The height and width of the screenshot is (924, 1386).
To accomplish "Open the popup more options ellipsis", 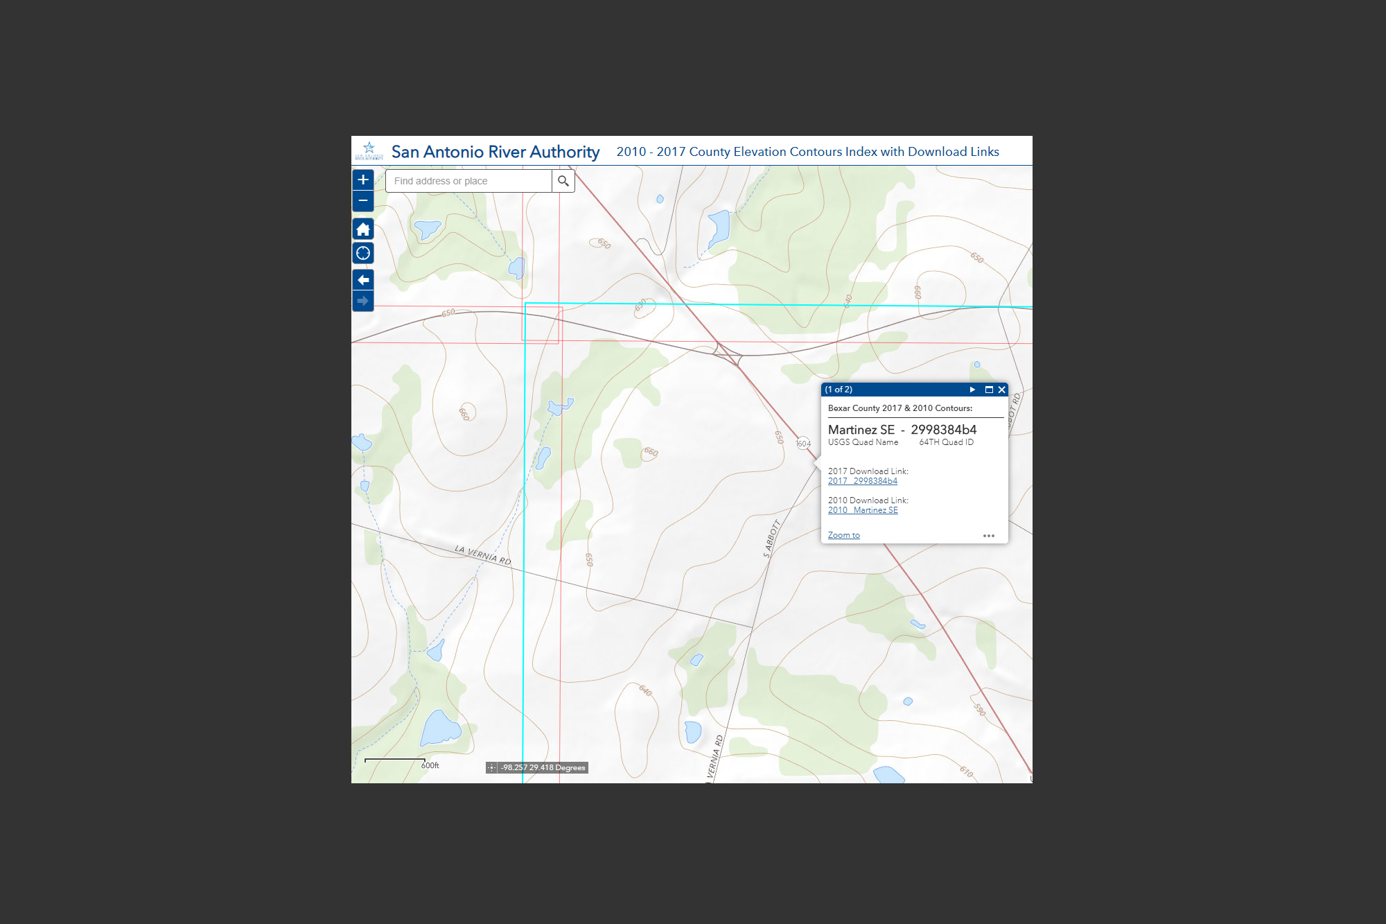I will pos(988,536).
